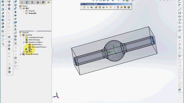Click the double-arrows icon at bottom of first toolbar column
The height and width of the screenshot is (103, 184).
3,44
